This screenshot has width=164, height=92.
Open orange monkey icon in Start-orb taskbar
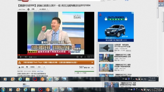tap(48, 90)
